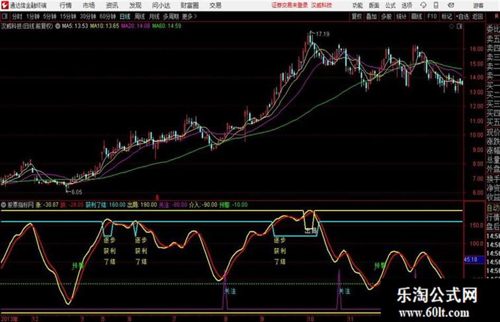Screen dimensions: 500x322
Task: Open the 市场 menu
Action: pyautogui.click(x=89, y=5)
